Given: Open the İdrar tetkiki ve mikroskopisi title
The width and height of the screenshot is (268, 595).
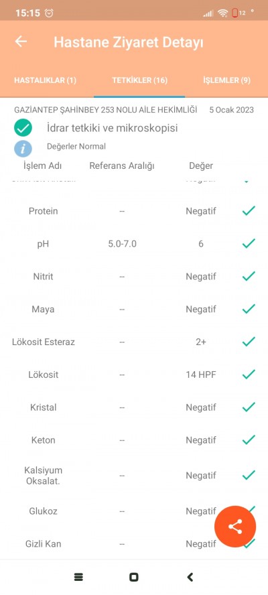Looking at the screenshot, I should 113,128.
